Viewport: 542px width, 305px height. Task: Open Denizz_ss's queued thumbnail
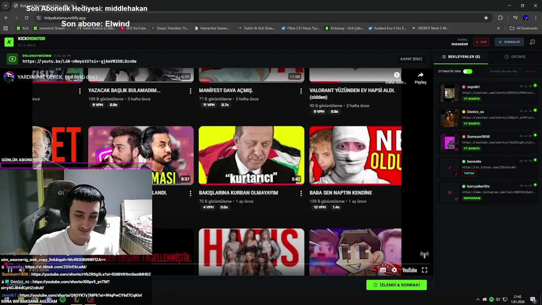tap(449, 118)
